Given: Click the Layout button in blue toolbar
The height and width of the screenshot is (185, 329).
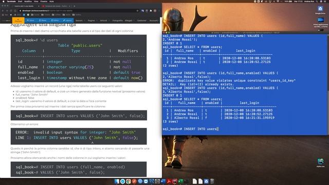Looking at the screenshot, I should point(67,21).
